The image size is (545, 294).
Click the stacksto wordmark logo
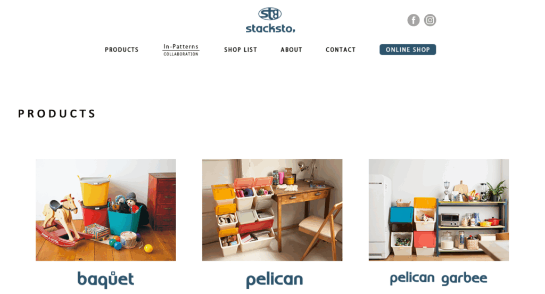pos(270,28)
